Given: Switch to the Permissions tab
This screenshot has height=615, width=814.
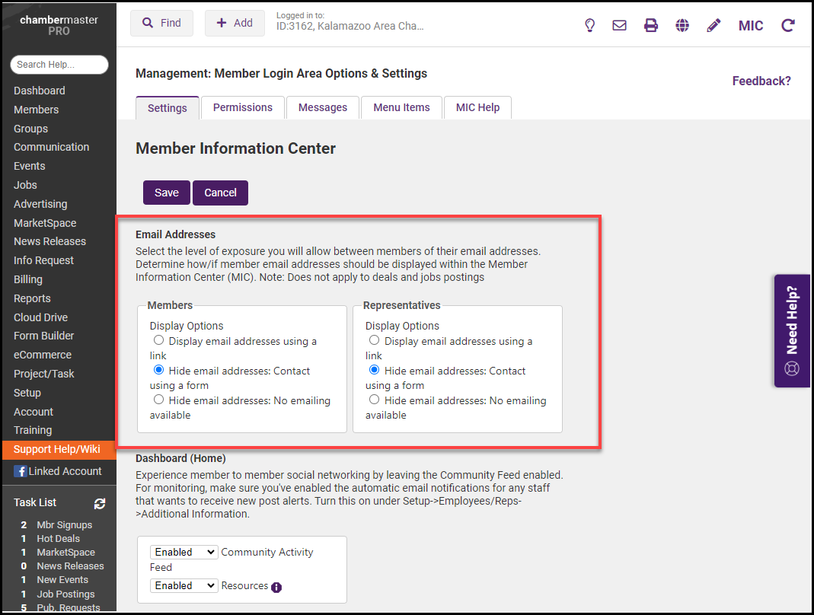Looking at the screenshot, I should pos(242,107).
